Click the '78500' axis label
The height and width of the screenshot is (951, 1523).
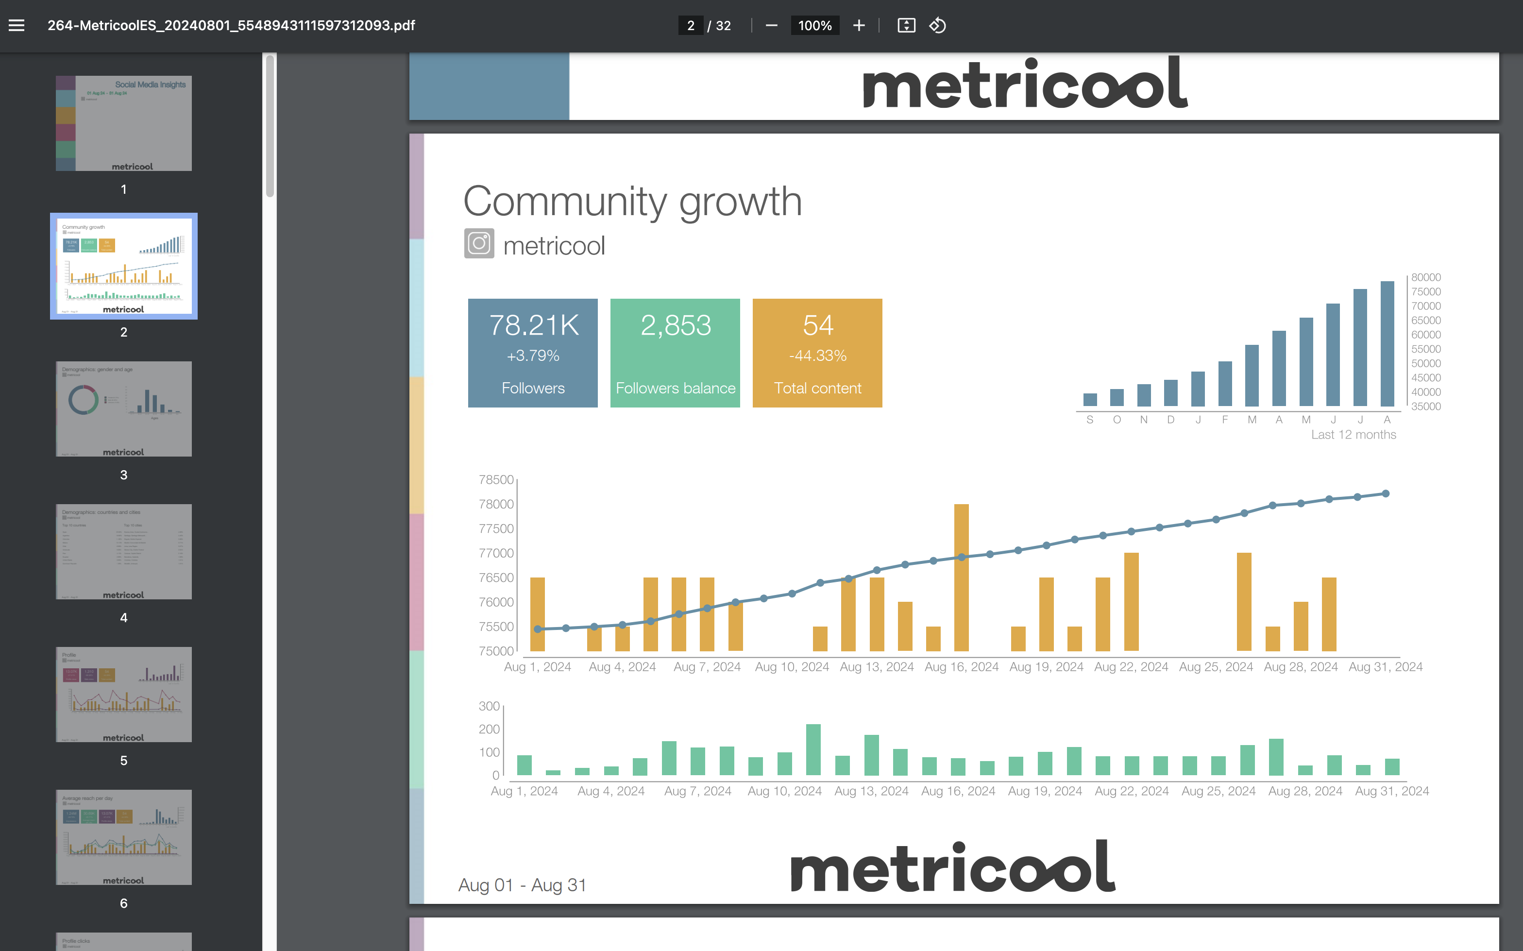(496, 479)
